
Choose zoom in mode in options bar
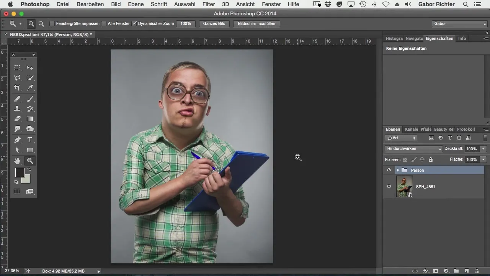[x=31, y=23]
